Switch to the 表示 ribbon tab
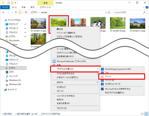The image size is (149, 116). [x=32, y=7]
